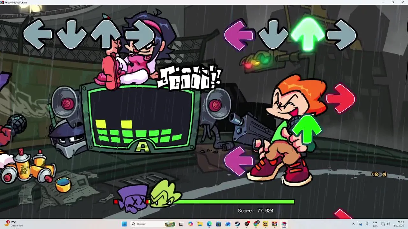408x229 pixels.
Task: Click the player's gray right arrow receptor
Action: [x=342, y=34]
